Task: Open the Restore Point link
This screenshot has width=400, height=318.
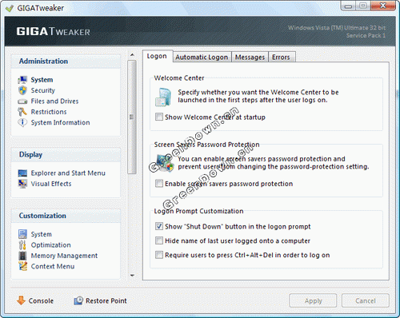Action: (x=106, y=300)
